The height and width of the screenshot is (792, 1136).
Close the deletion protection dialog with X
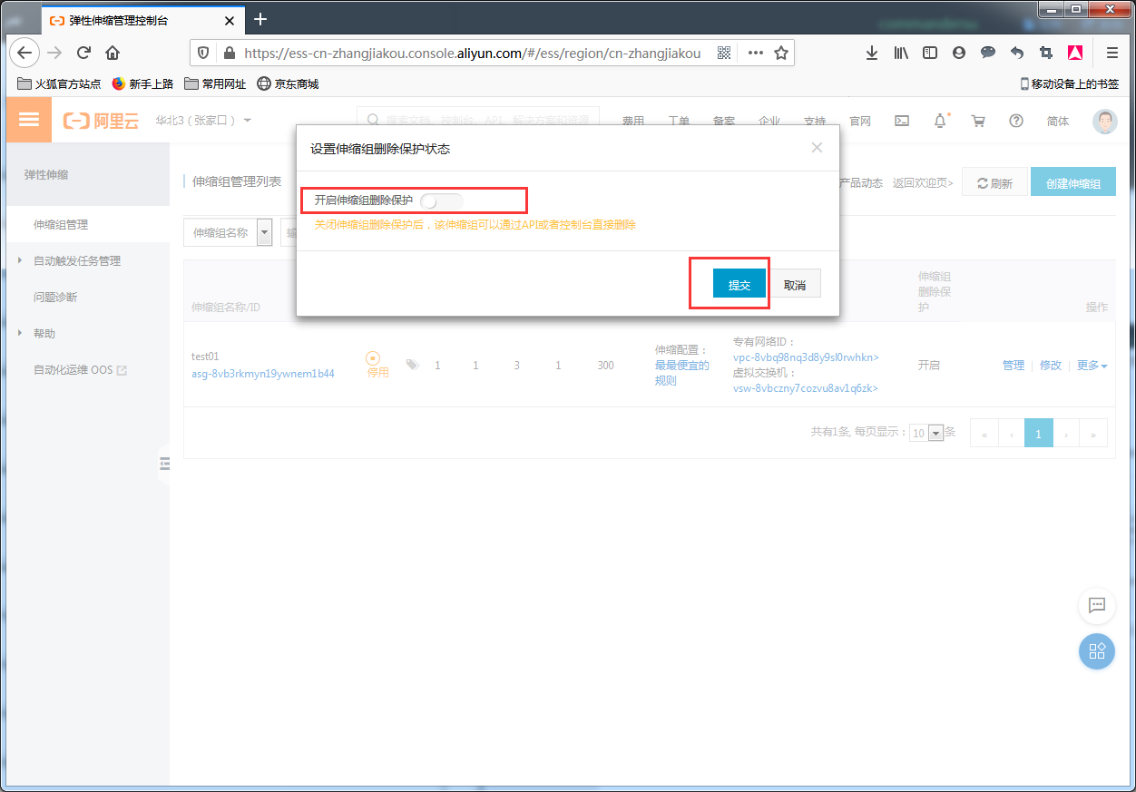pyautogui.click(x=817, y=148)
